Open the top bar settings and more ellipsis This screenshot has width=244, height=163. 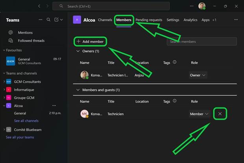pyautogui.click(x=192, y=6)
